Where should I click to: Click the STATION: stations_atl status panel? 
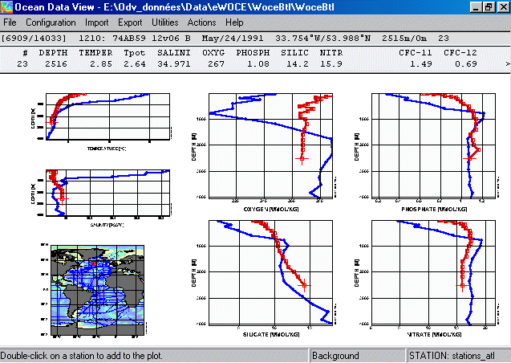tap(457, 355)
